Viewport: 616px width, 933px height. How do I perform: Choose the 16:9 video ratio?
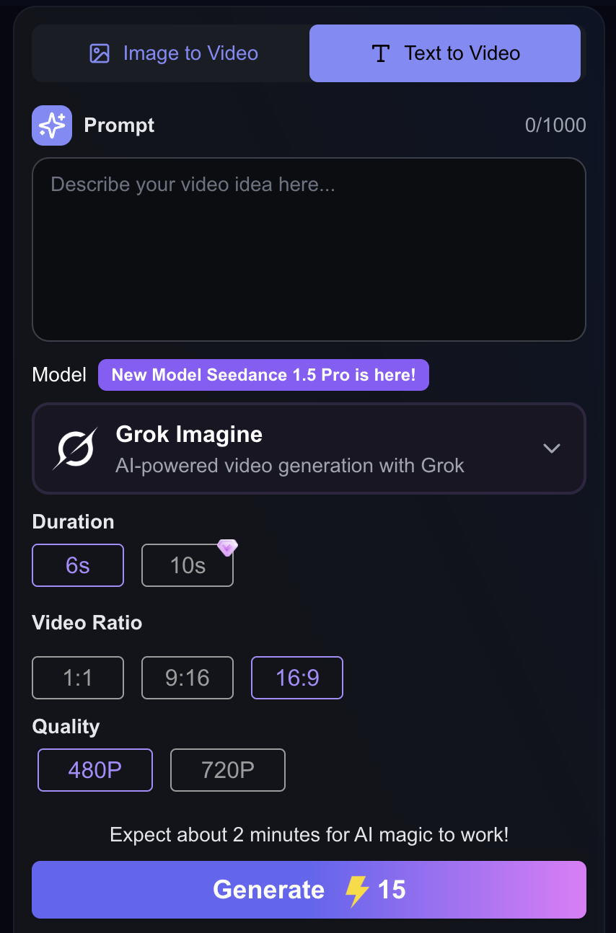pos(297,678)
